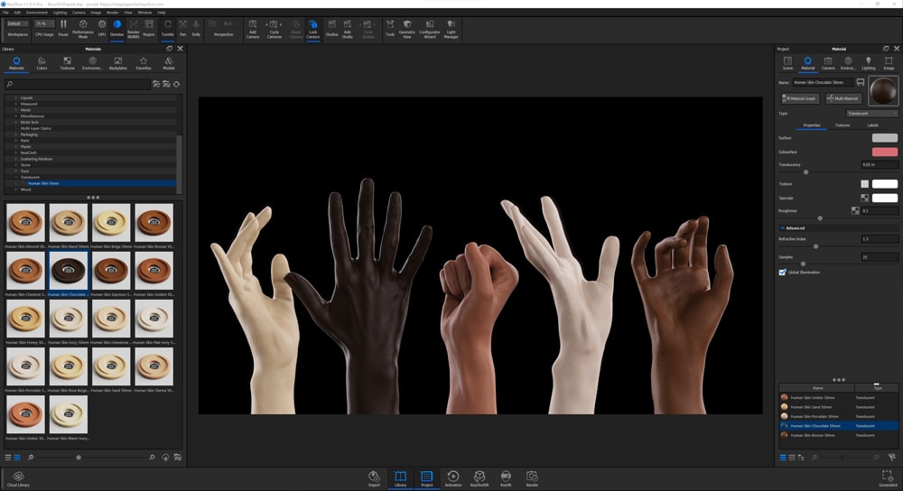
Task: Click the Add Camera icon
Action: tap(253, 28)
